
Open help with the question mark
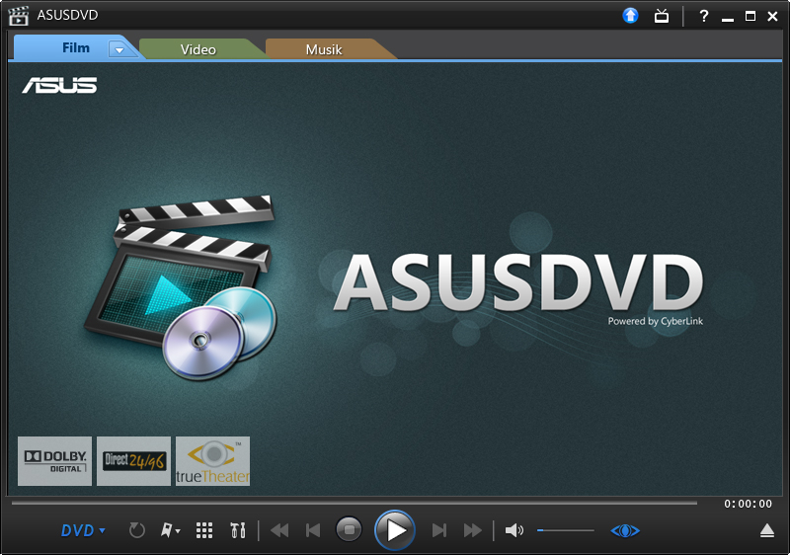pos(704,16)
